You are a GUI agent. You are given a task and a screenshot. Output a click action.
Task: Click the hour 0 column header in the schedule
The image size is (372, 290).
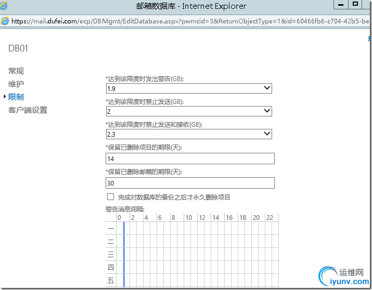(x=119, y=217)
